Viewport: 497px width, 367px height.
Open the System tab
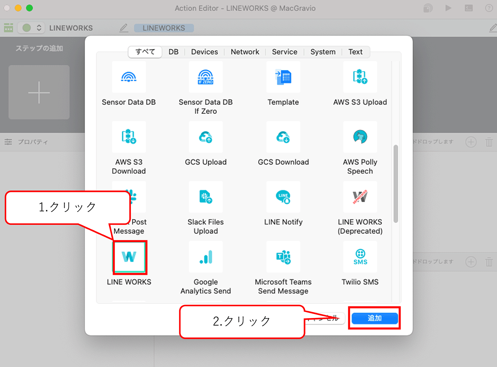point(323,52)
